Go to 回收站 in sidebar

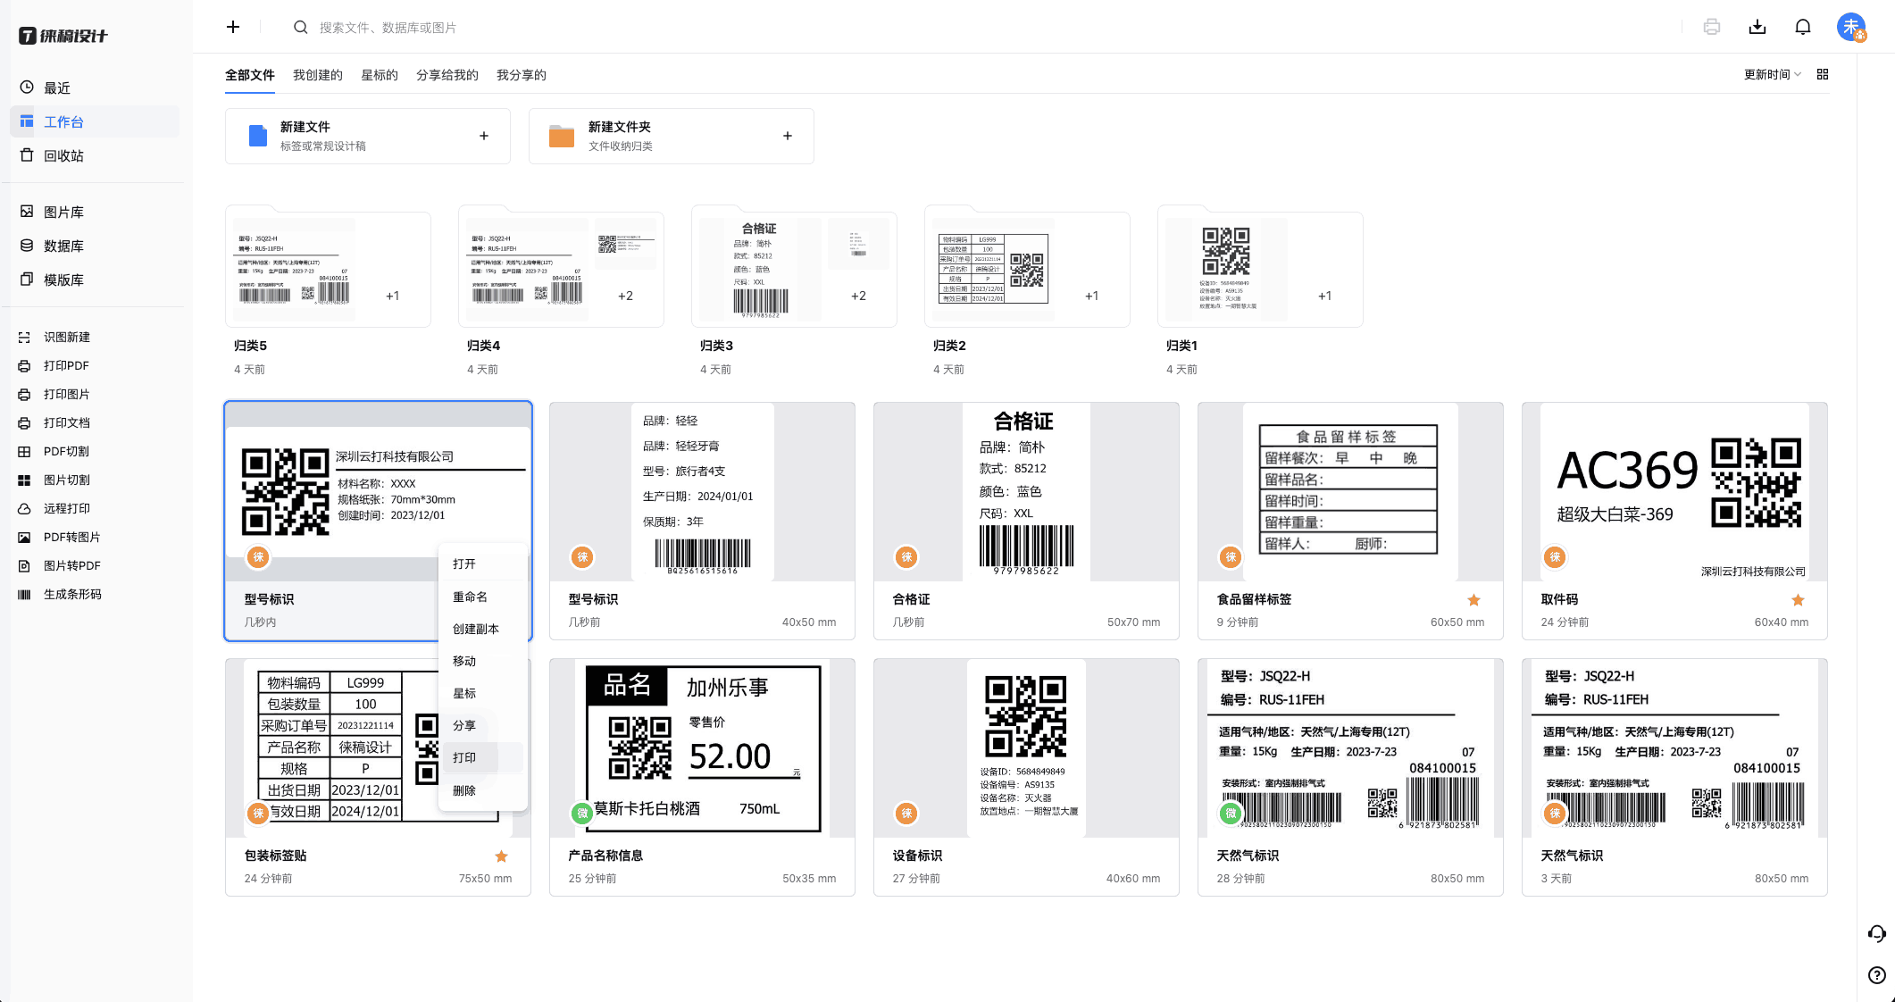click(x=63, y=155)
